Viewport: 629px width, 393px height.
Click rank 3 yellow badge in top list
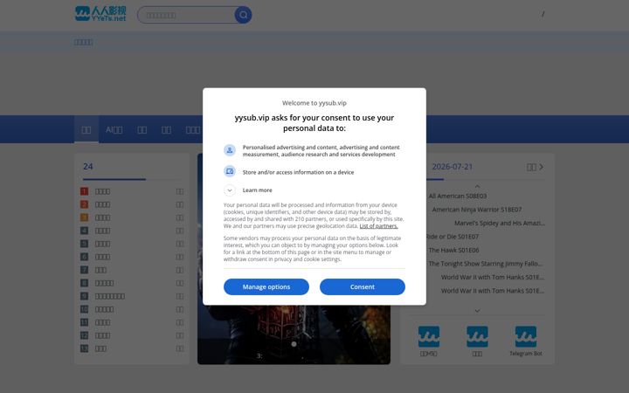click(84, 217)
